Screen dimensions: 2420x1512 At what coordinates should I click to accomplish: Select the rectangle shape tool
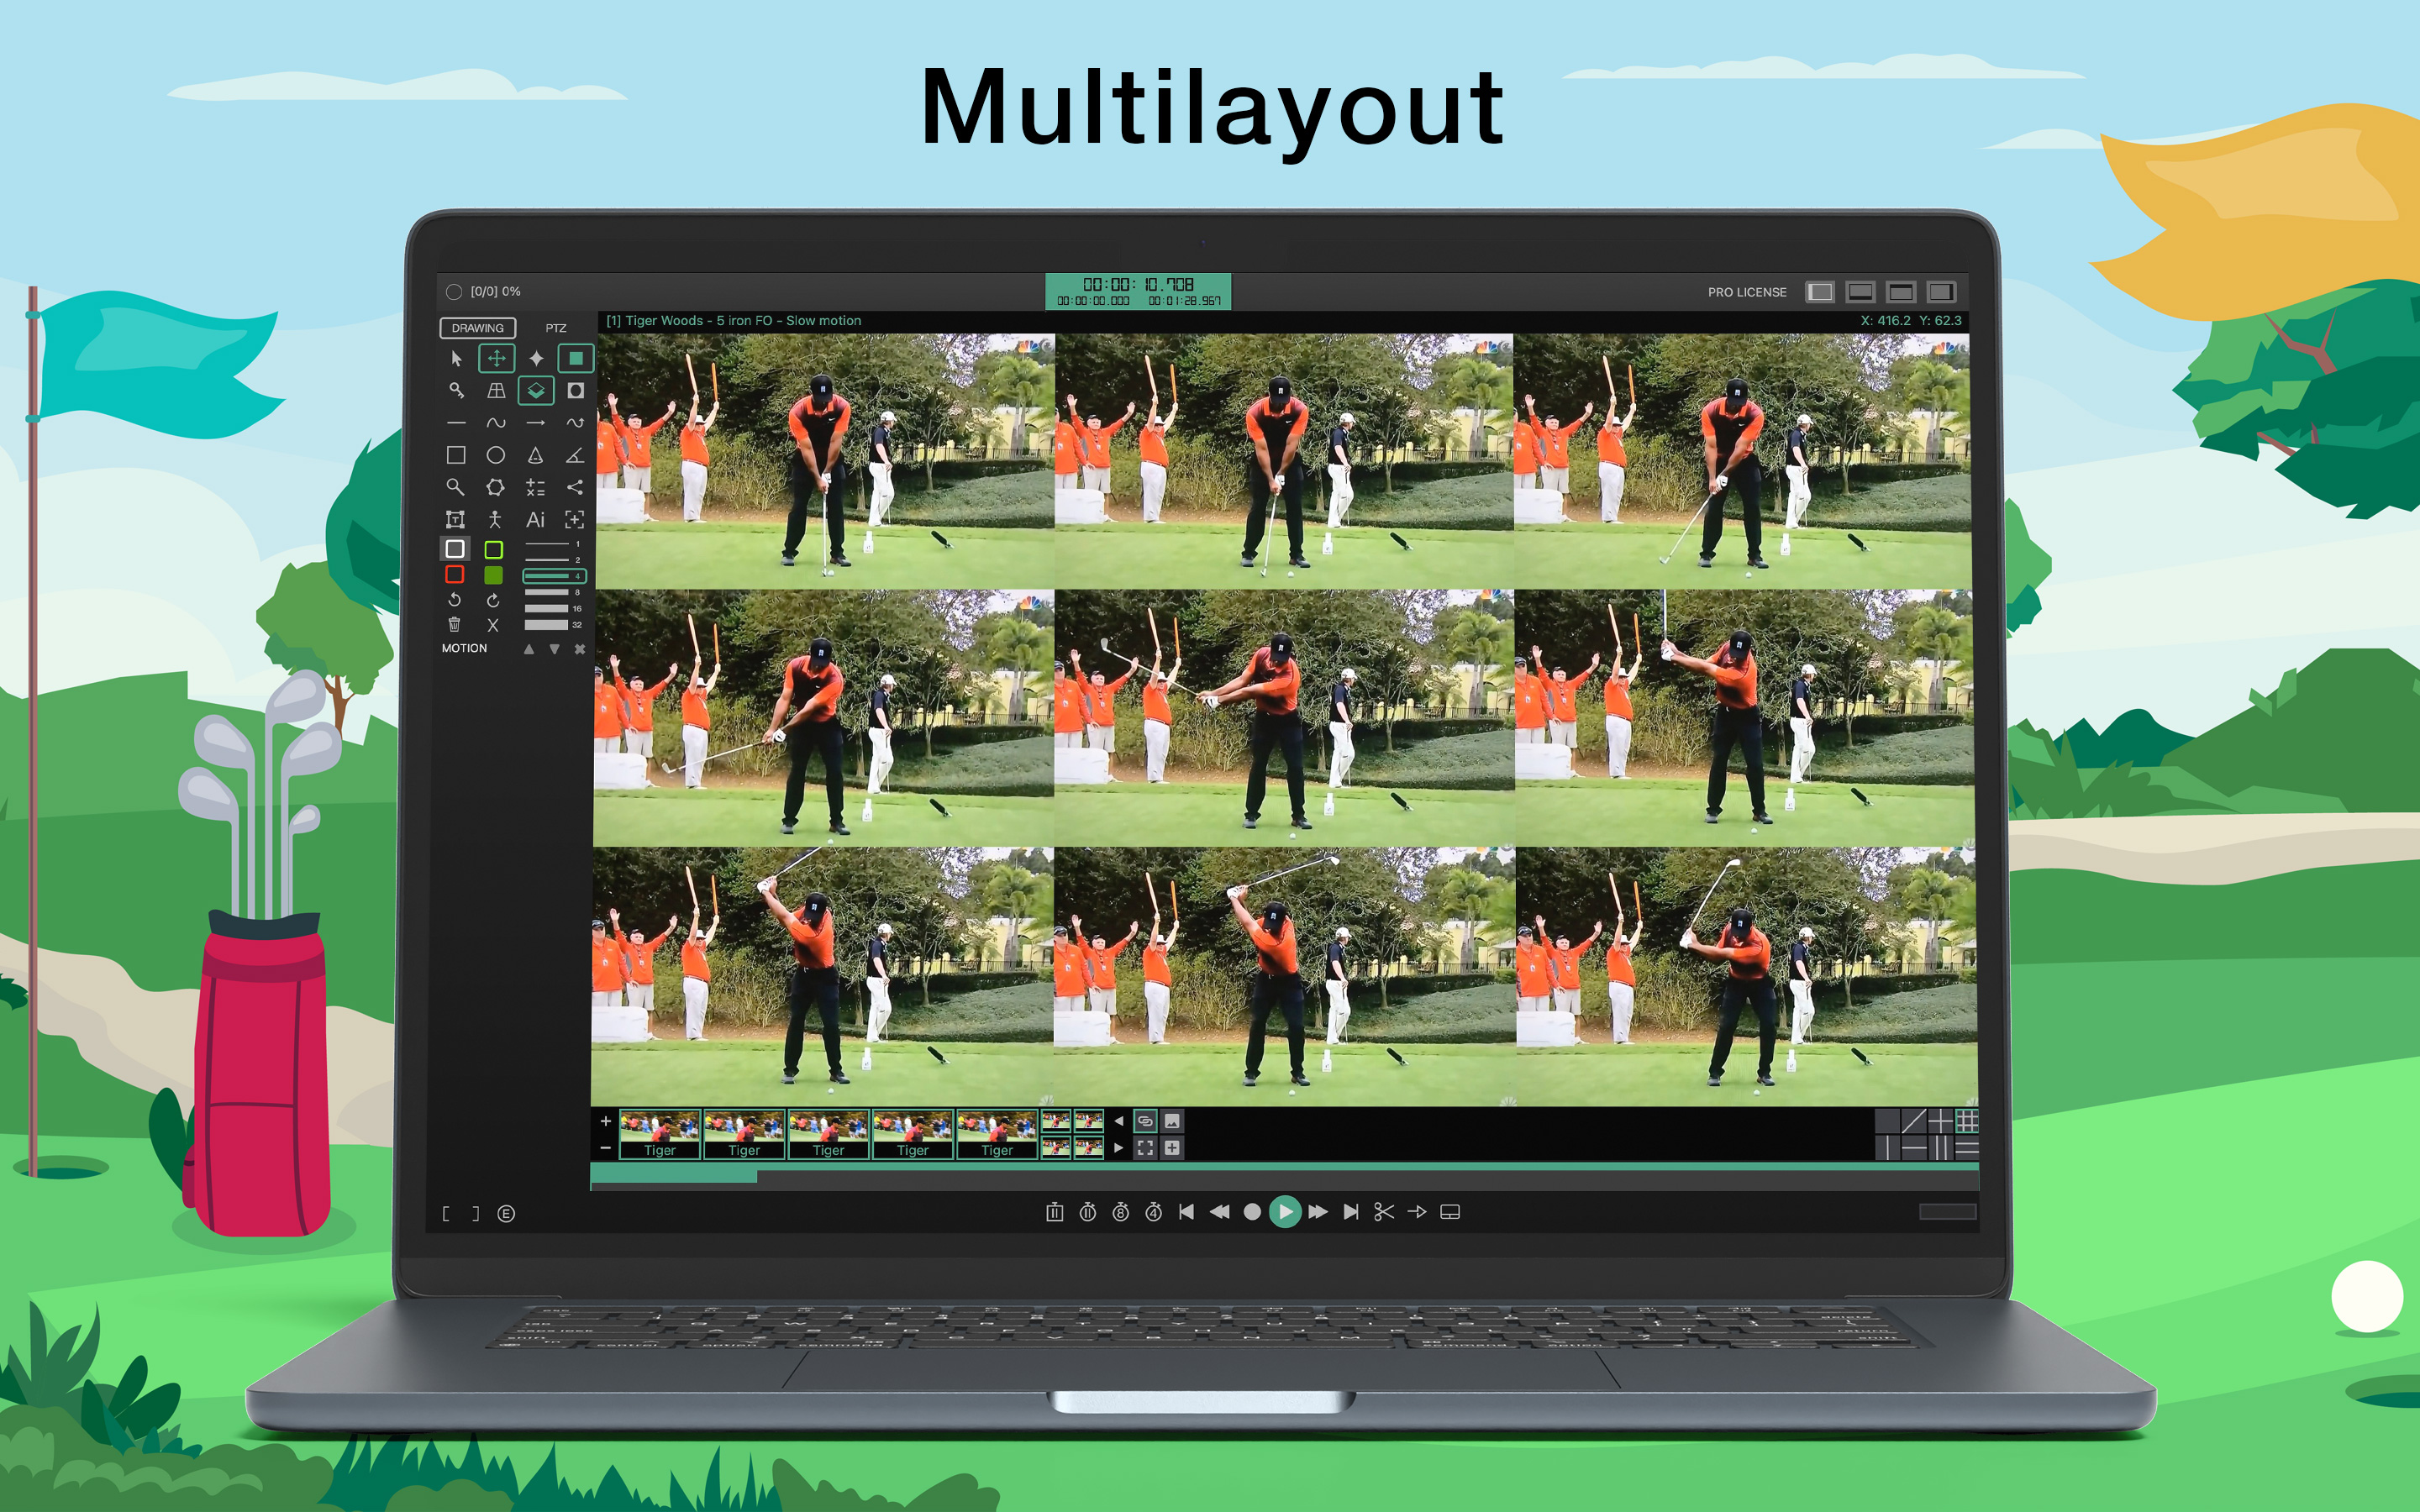point(456,455)
